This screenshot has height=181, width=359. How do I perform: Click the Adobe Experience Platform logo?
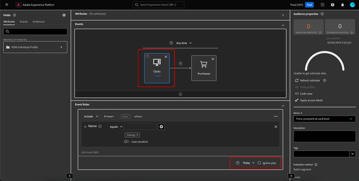click(x=18, y=5)
